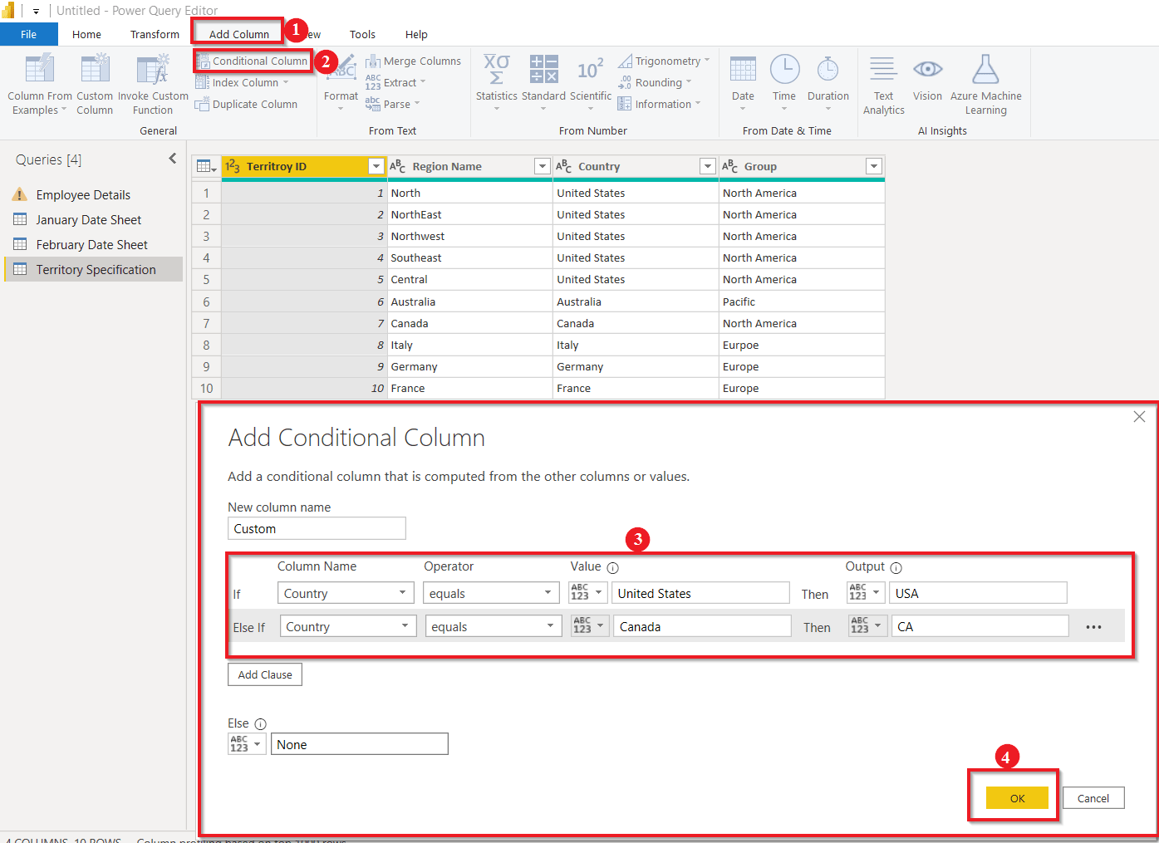The image size is (1159, 843).
Task: Switch to the Transform ribbon tab
Action: point(154,34)
